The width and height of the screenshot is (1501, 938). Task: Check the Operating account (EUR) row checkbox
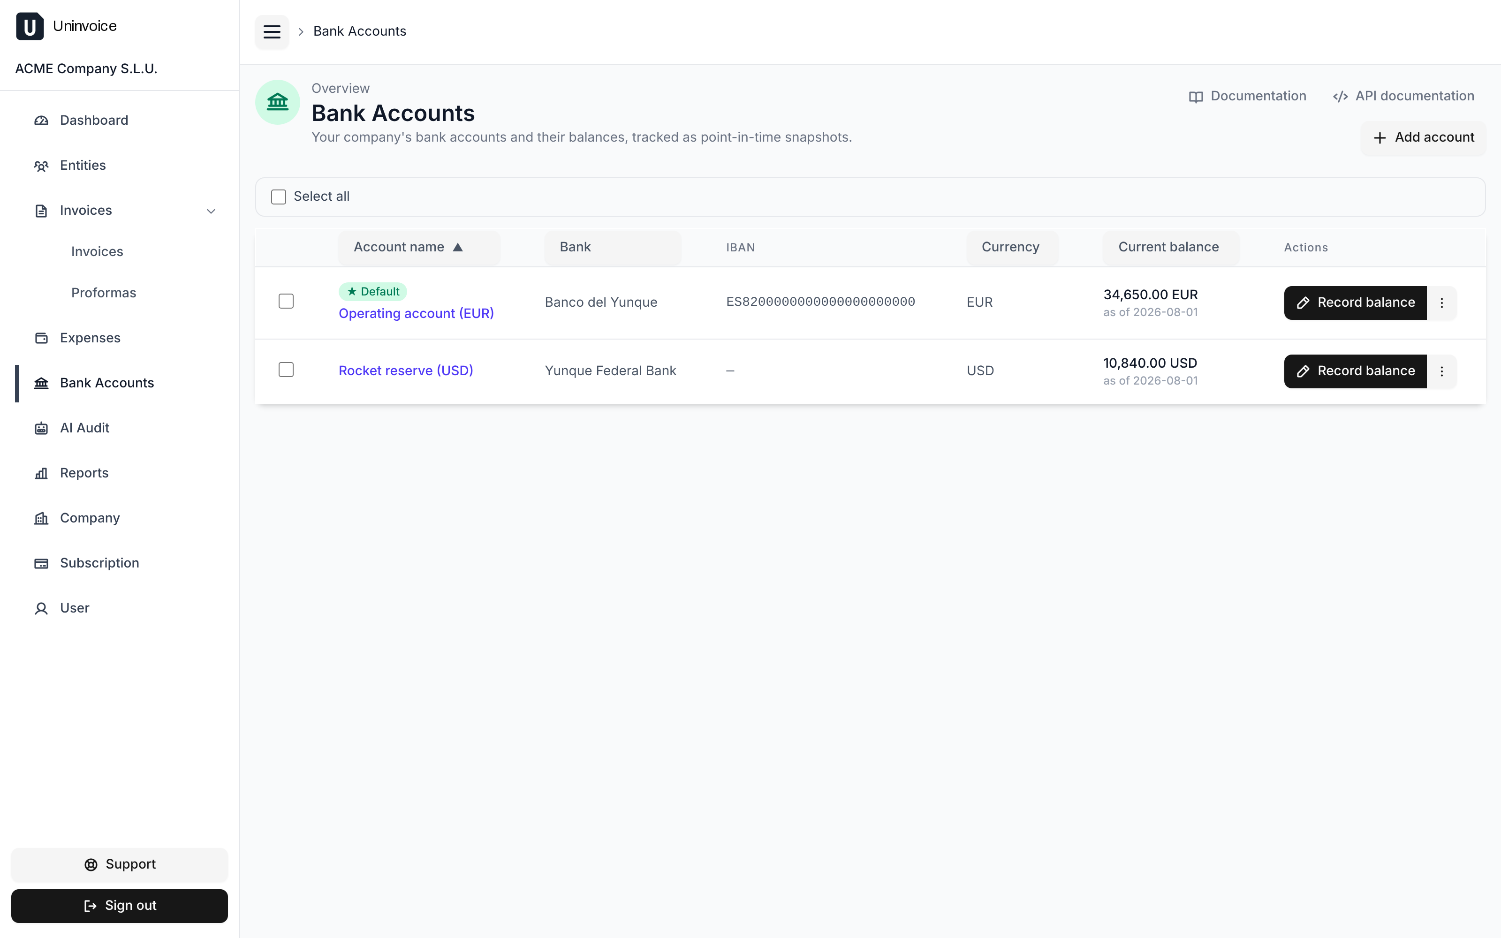click(286, 301)
